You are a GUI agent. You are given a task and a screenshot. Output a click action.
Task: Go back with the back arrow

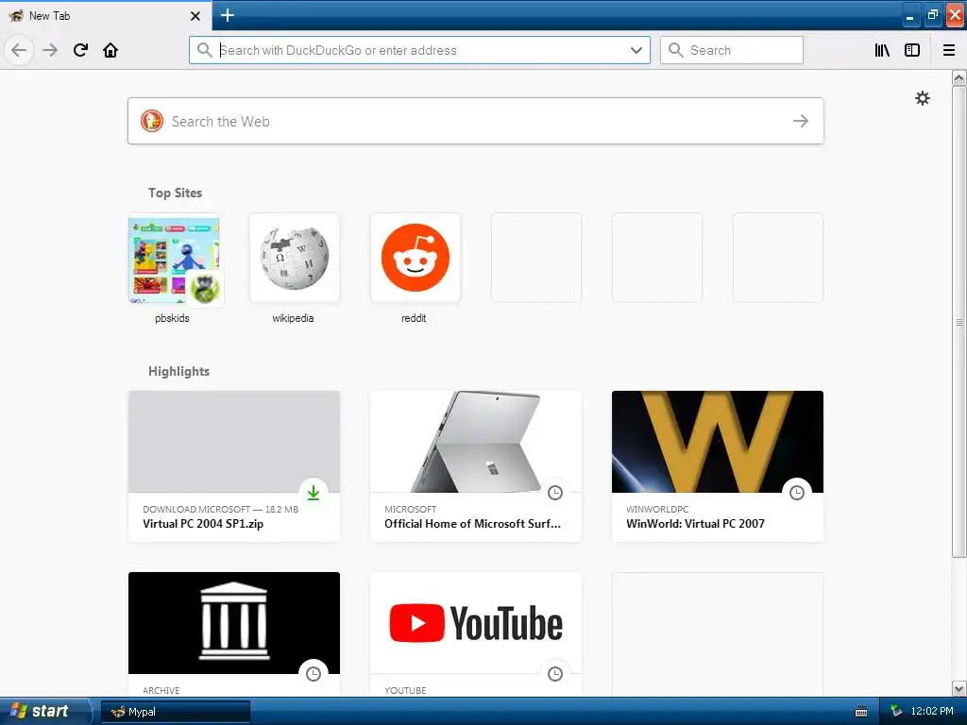click(x=19, y=50)
